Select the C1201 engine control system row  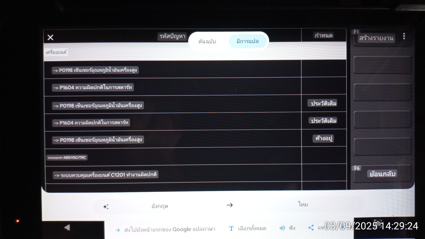pyautogui.click(x=172, y=174)
